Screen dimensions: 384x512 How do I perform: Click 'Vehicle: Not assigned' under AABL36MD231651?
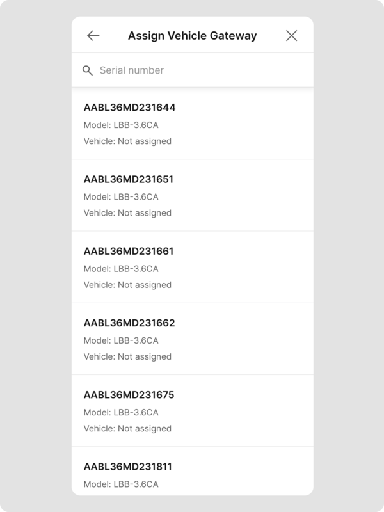(127, 212)
